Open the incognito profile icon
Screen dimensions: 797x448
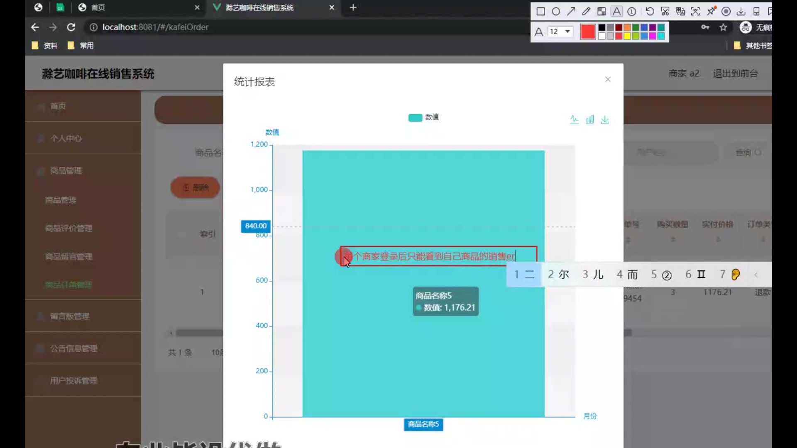[x=746, y=27]
